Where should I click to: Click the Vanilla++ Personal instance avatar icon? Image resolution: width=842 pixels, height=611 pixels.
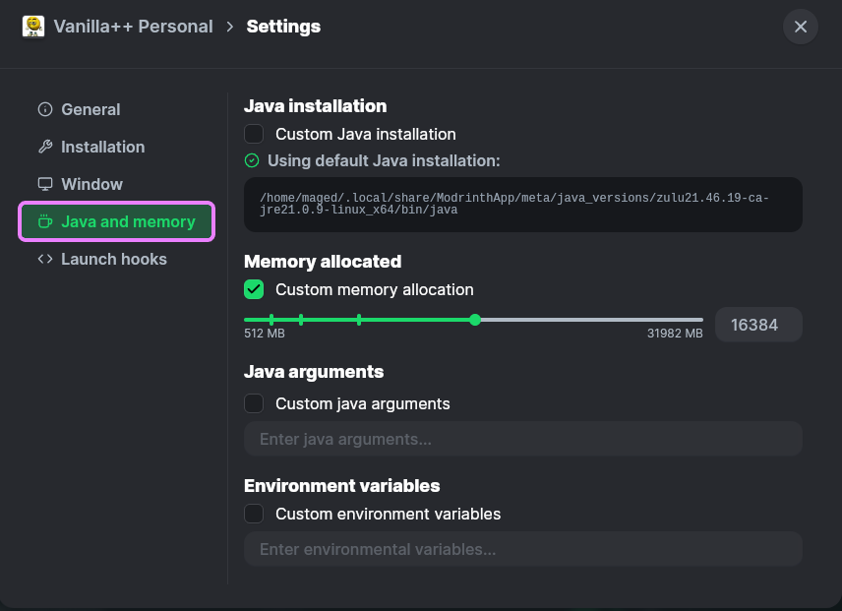pyautogui.click(x=33, y=27)
